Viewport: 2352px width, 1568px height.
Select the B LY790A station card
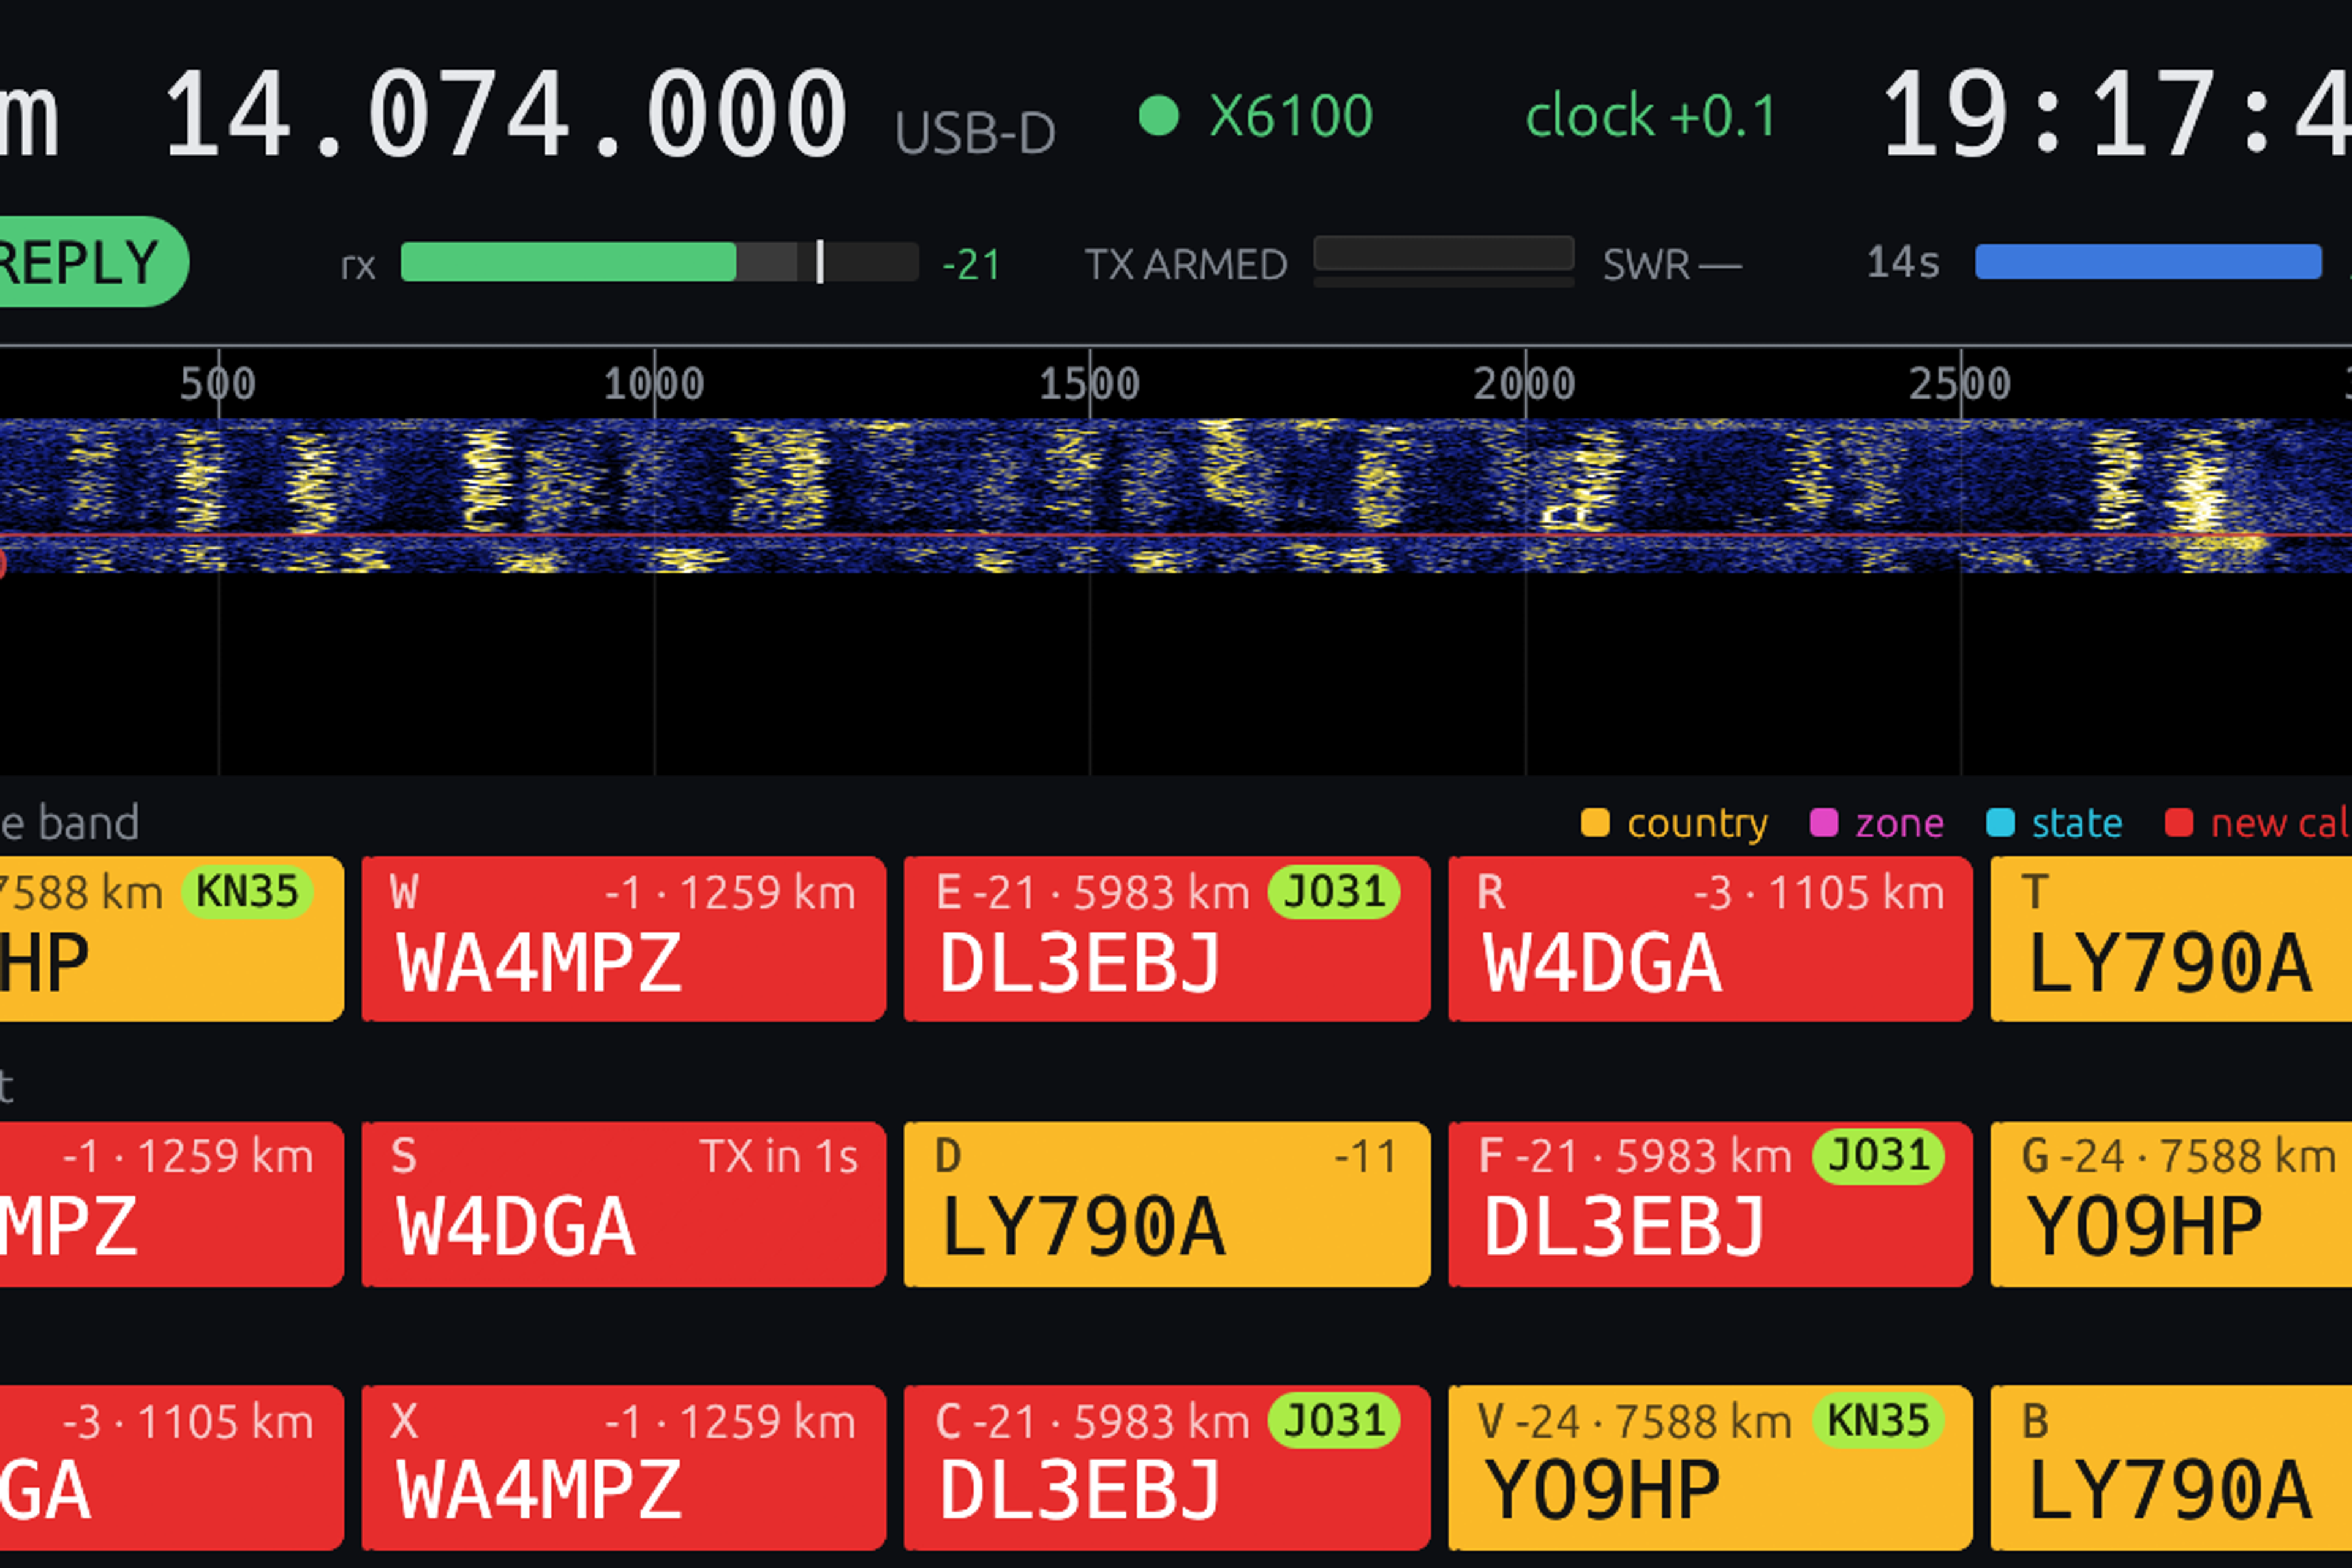(x=2171, y=1468)
